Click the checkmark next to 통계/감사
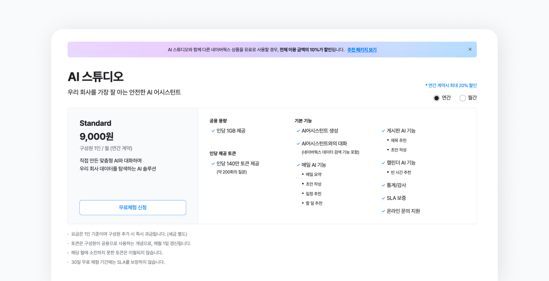The width and height of the screenshot is (549, 281). point(383,185)
